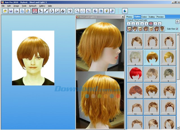Click the Save floppy disk icon

click(11, 11)
